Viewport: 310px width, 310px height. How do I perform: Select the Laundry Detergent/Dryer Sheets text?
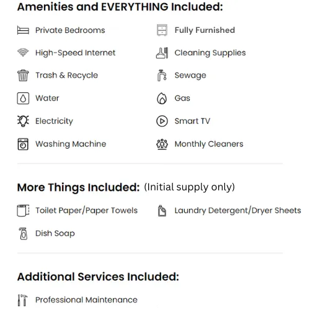[x=238, y=211]
